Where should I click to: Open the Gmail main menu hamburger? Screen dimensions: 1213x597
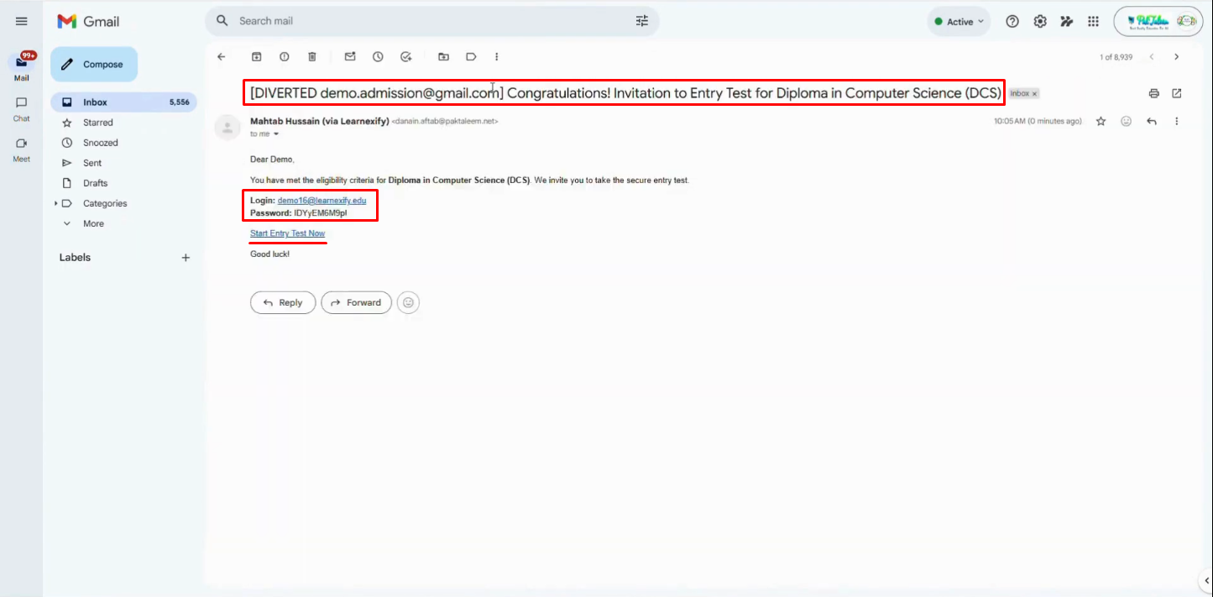(x=22, y=21)
